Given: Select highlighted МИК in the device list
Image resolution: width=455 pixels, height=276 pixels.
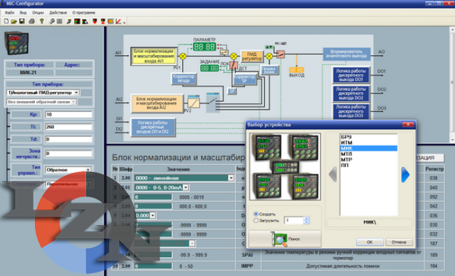Looking at the screenshot, I should [368, 148].
